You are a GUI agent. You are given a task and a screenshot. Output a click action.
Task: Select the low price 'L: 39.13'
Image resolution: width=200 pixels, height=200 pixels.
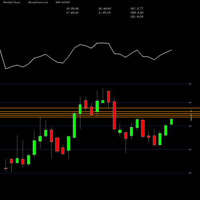tap(104, 13)
